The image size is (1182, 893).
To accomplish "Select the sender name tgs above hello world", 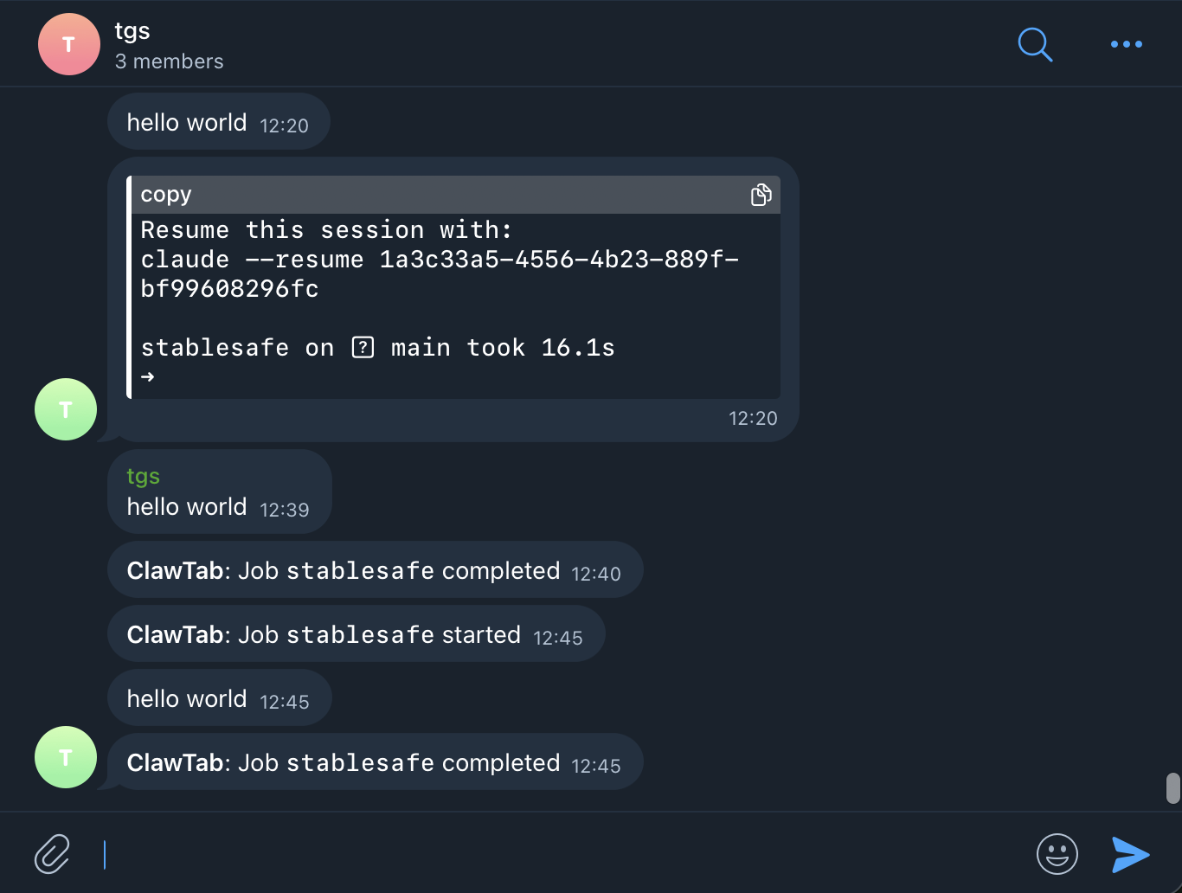I will 143,476.
